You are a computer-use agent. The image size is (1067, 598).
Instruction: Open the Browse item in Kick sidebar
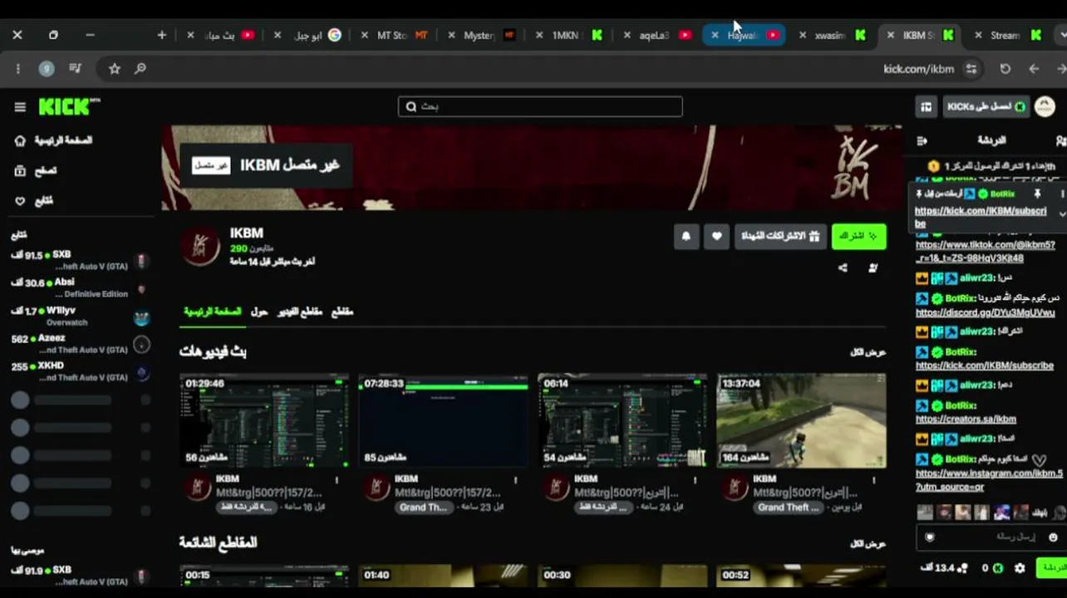[37, 170]
